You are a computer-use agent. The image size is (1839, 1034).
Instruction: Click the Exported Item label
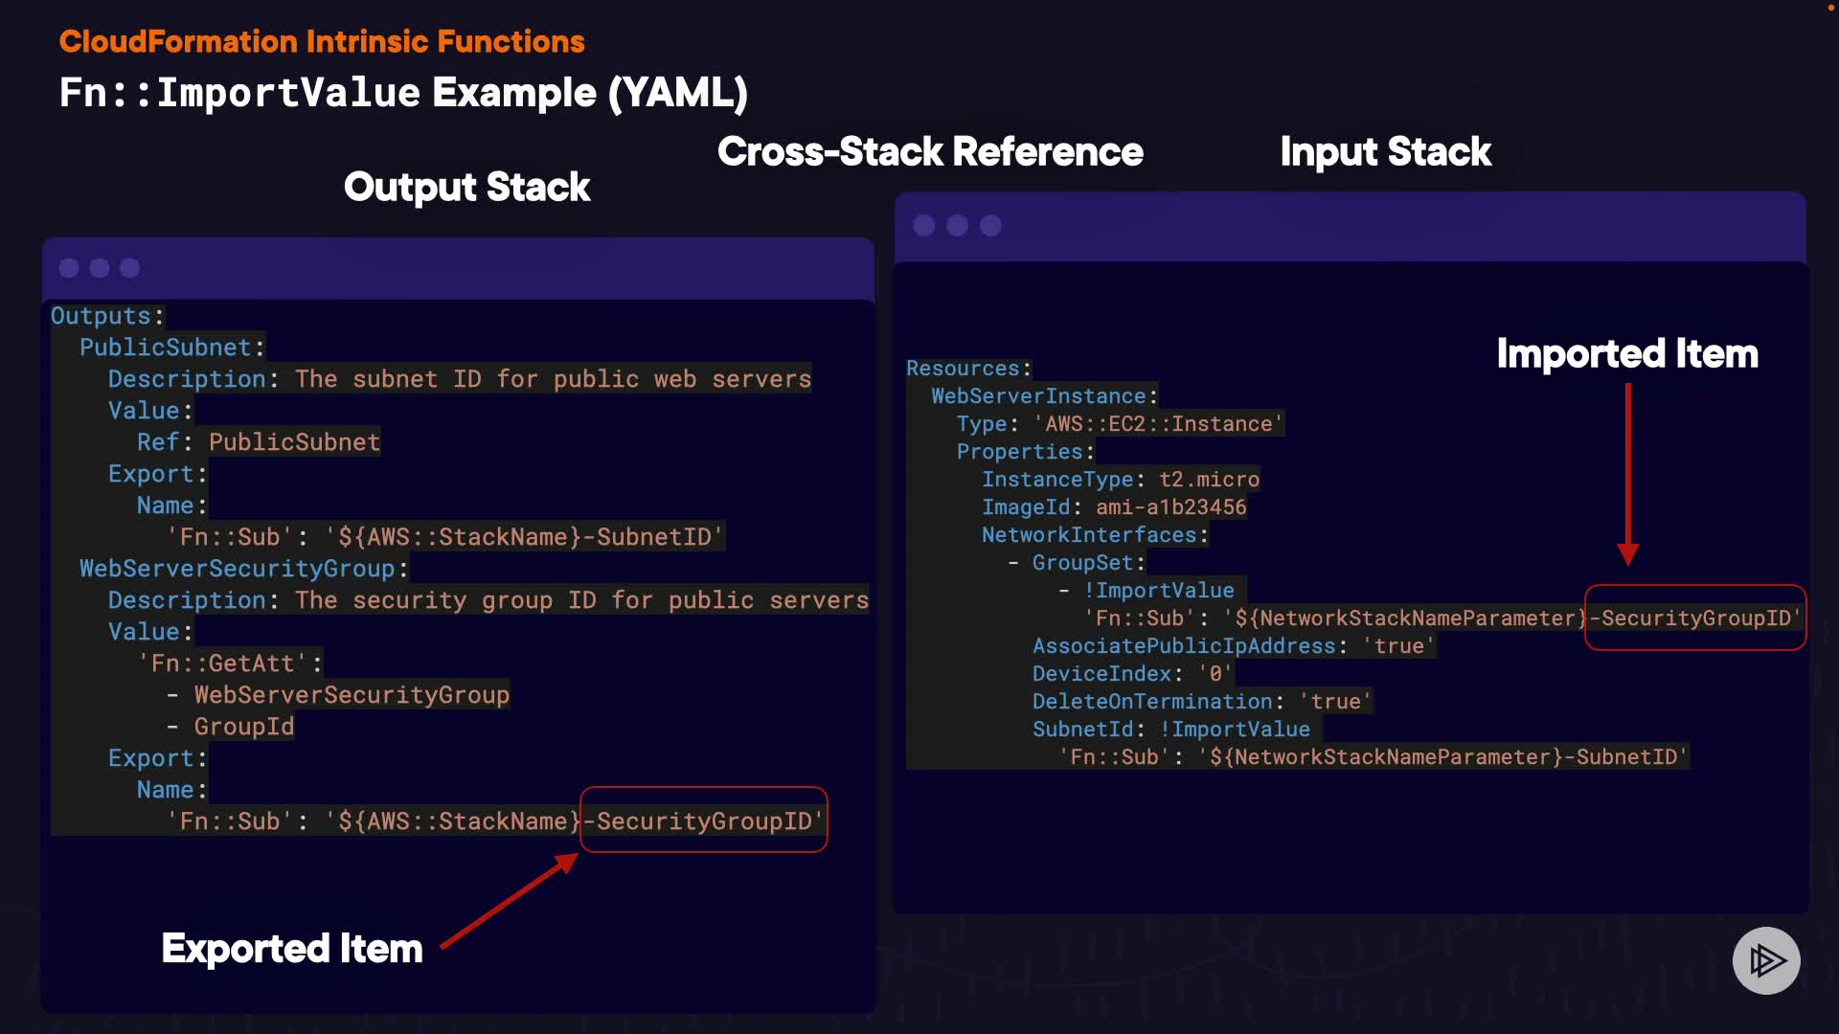(x=292, y=949)
